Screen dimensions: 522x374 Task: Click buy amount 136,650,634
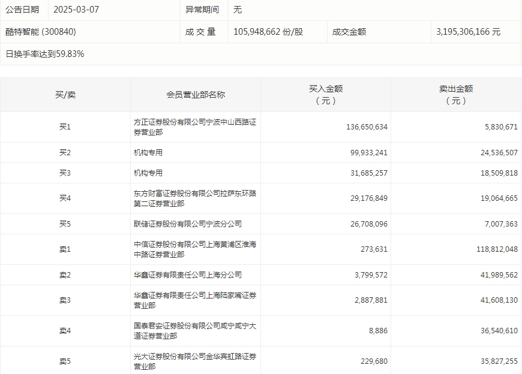(367, 127)
